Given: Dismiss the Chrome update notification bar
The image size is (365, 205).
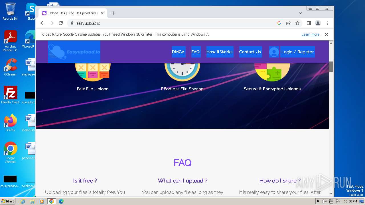Looking at the screenshot, I should coord(327,34).
